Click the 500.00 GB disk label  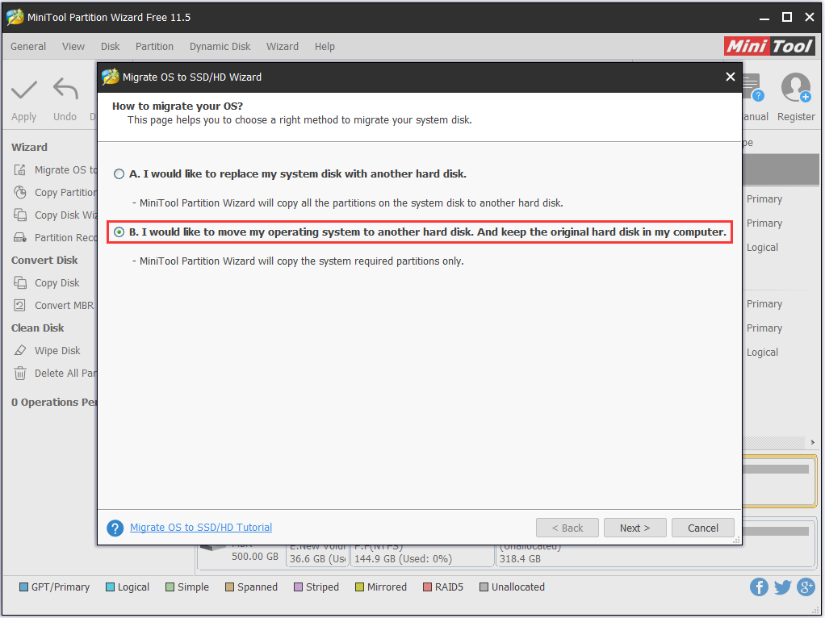pyautogui.click(x=255, y=557)
